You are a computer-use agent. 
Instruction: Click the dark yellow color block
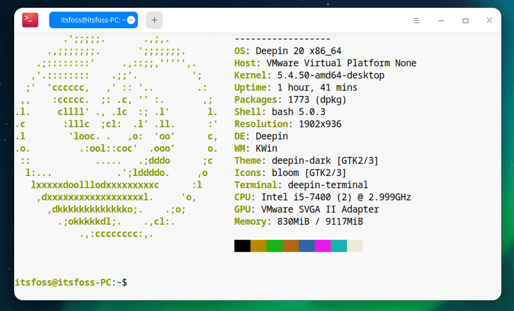(258, 246)
